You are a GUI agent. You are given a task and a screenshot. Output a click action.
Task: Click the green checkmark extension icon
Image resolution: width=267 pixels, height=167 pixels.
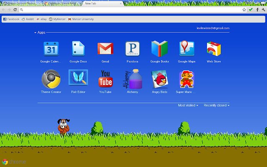pos(251,10)
